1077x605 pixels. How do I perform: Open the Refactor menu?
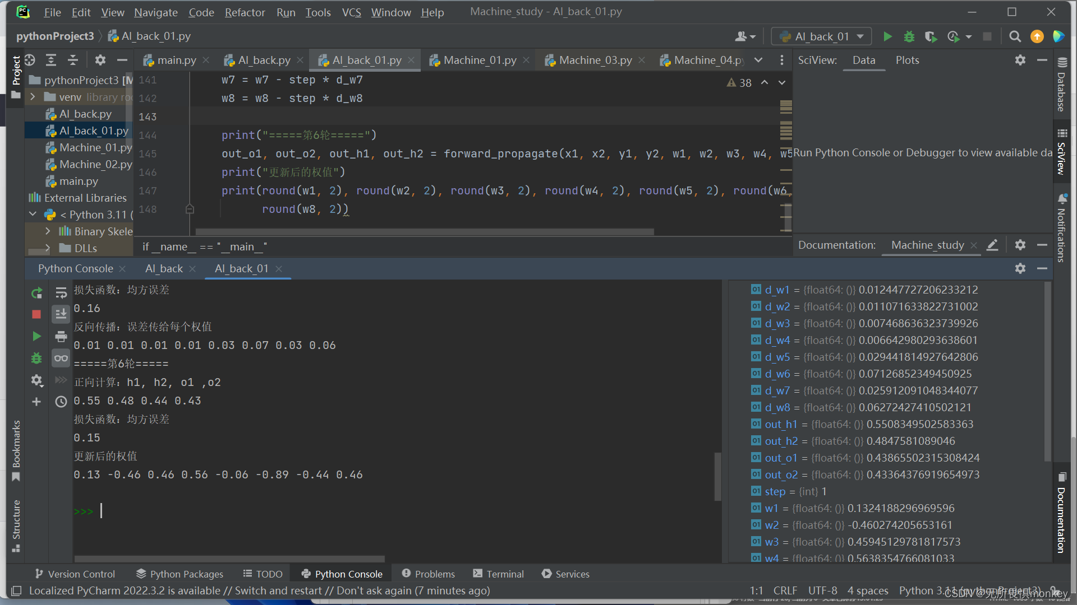[x=245, y=12]
